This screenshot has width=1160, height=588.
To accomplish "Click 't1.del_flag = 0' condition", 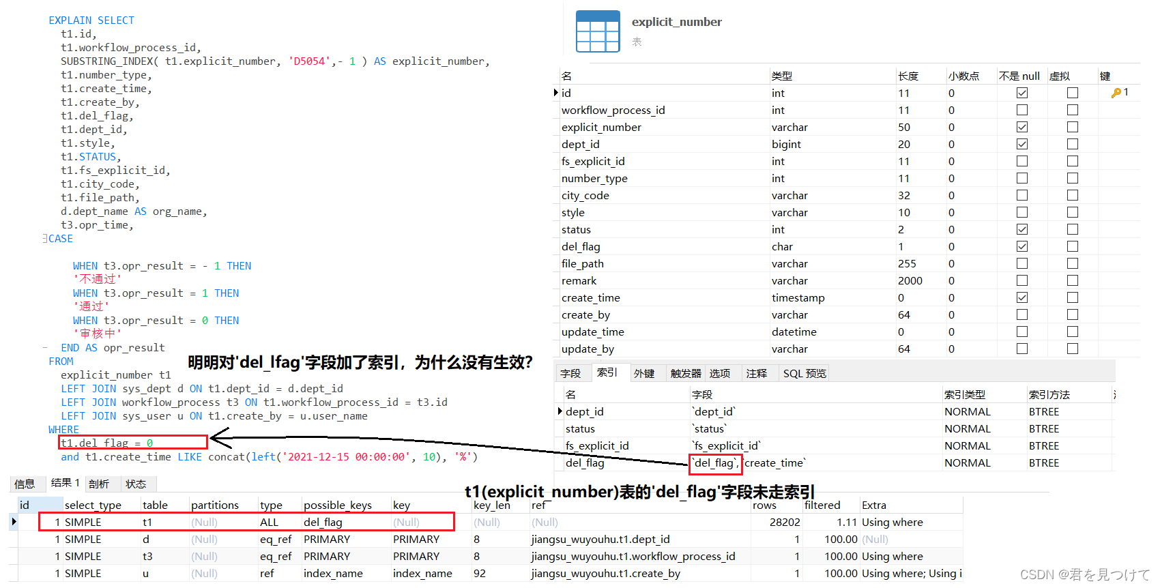I will pyautogui.click(x=107, y=443).
